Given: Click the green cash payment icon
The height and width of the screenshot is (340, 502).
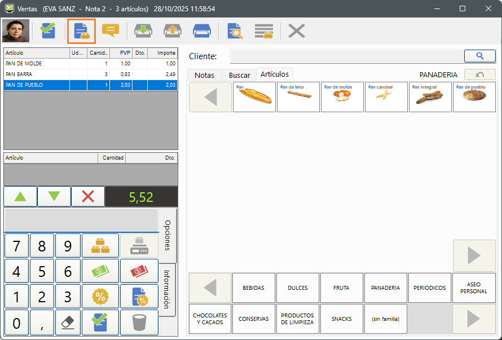Looking at the screenshot, I should pos(100,271).
